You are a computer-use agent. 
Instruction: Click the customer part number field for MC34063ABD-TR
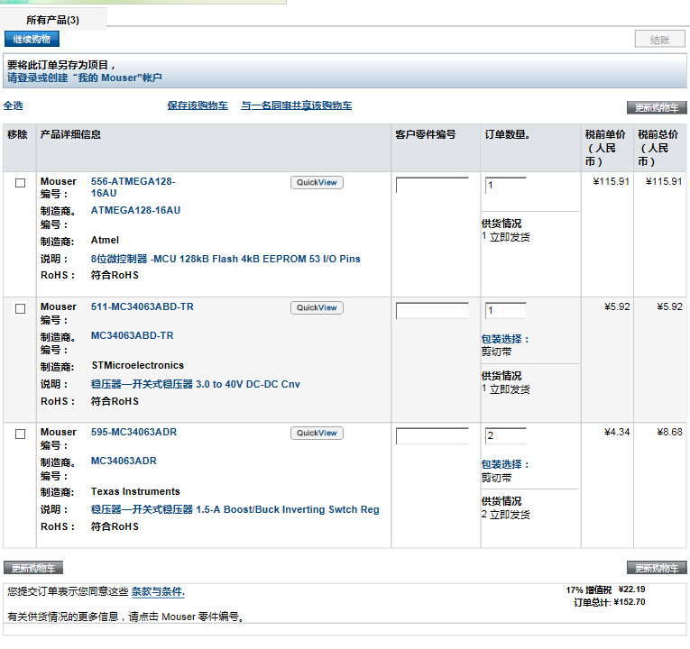tap(432, 310)
